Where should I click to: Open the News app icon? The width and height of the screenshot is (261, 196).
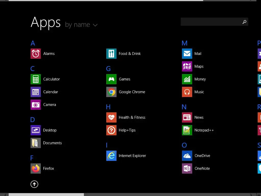point(187,117)
